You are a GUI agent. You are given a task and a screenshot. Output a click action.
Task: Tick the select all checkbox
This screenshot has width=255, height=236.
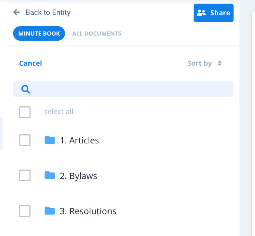(25, 112)
